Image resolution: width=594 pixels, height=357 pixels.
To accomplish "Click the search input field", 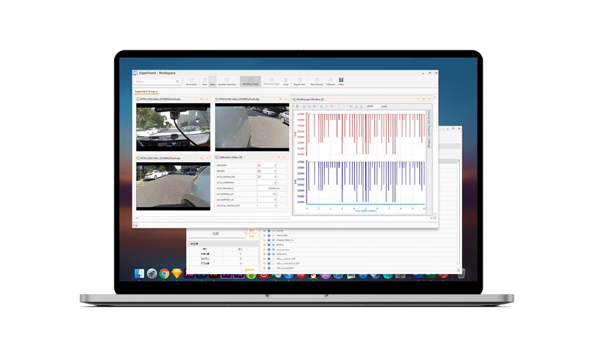I will click(155, 81).
